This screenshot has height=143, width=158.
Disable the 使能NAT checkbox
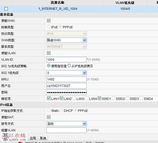(49, 117)
